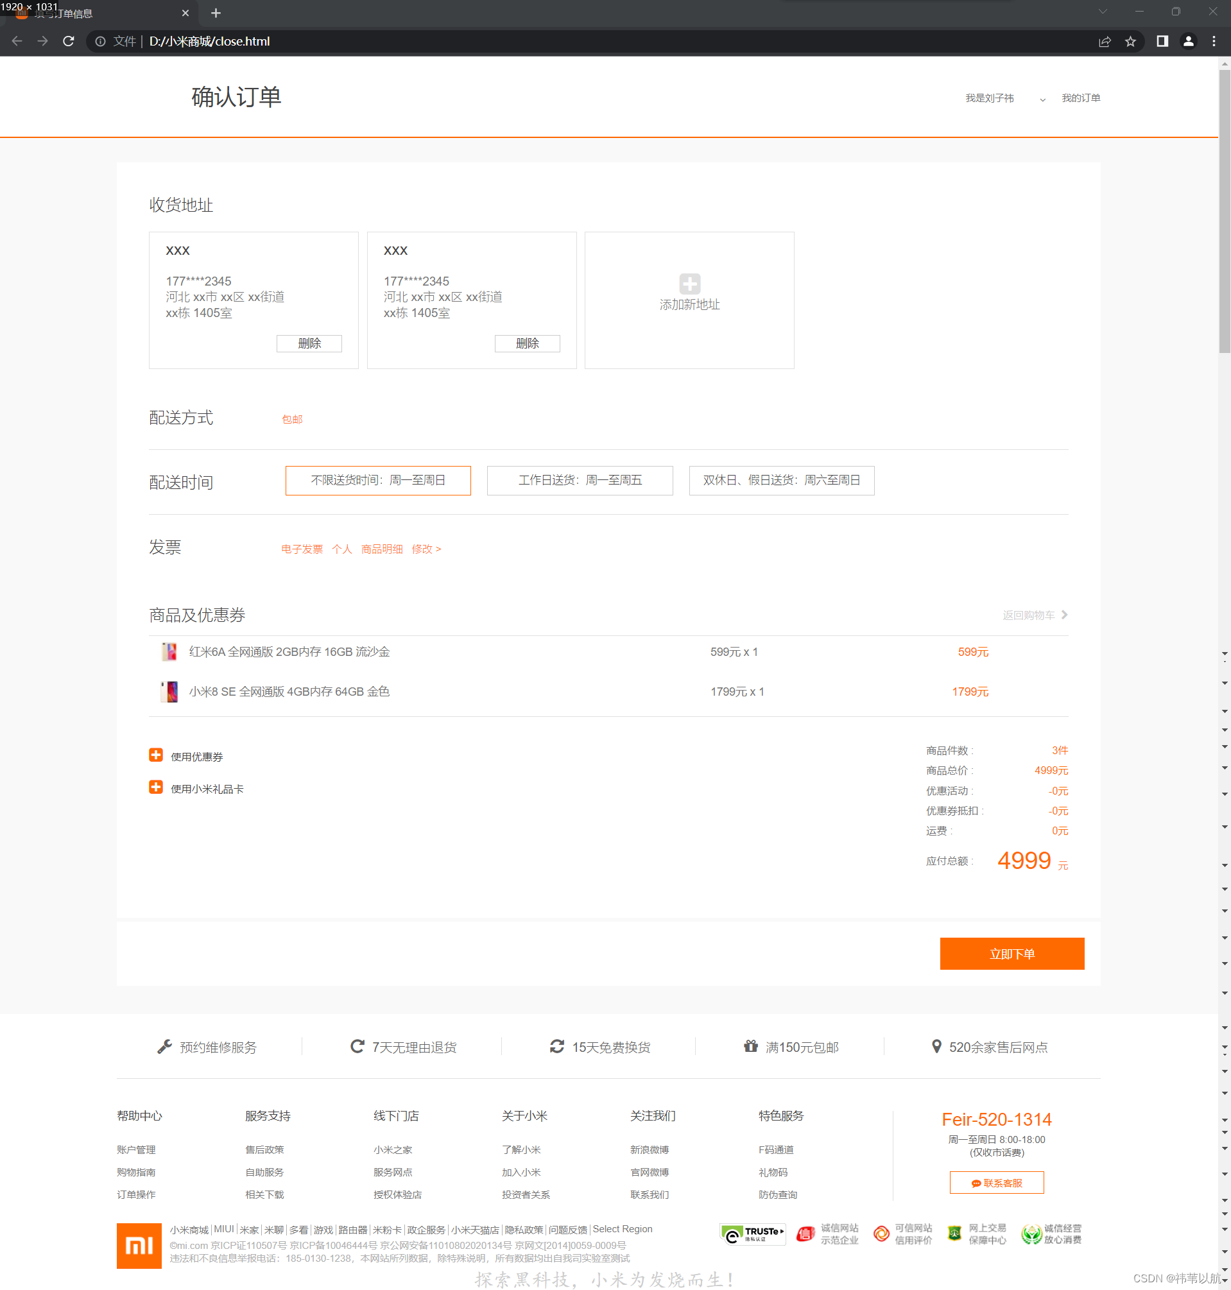Click the TRUSTe certification badge
The height and width of the screenshot is (1290, 1231).
(752, 1234)
